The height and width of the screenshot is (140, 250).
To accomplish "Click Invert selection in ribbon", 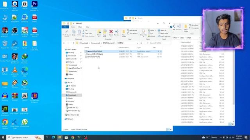I will pos(164,36).
